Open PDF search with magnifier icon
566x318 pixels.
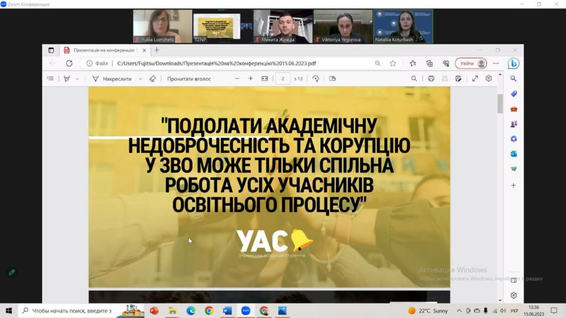[x=414, y=78]
